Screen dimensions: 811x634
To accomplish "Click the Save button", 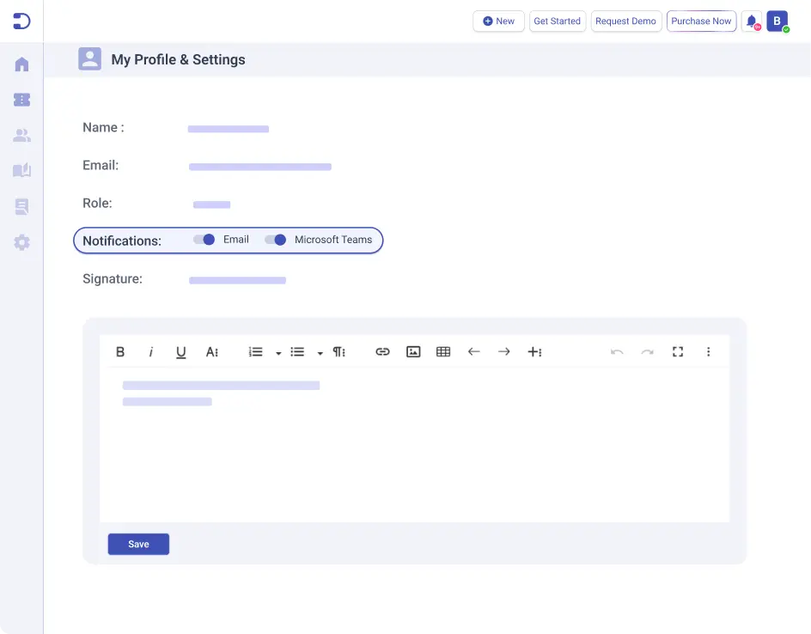I will (138, 545).
